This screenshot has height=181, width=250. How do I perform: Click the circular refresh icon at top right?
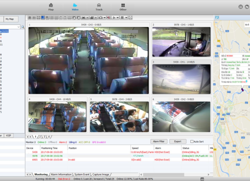tap(247, 7)
